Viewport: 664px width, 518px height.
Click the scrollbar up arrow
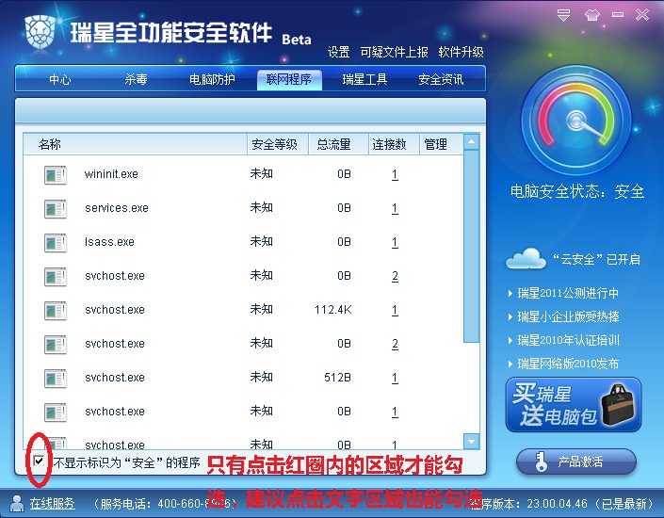click(471, 142)
